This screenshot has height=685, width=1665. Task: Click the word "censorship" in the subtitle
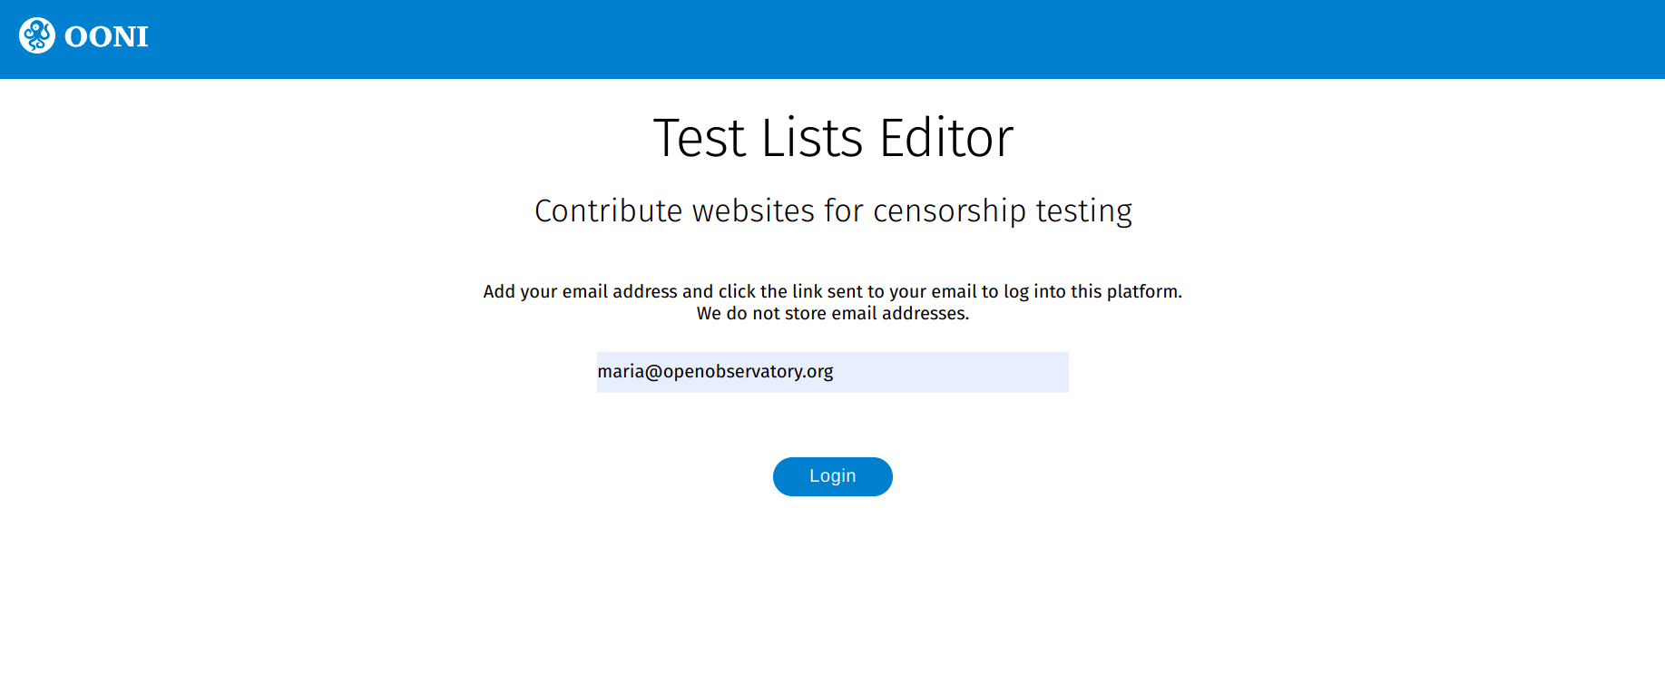[x=949, y=210]
